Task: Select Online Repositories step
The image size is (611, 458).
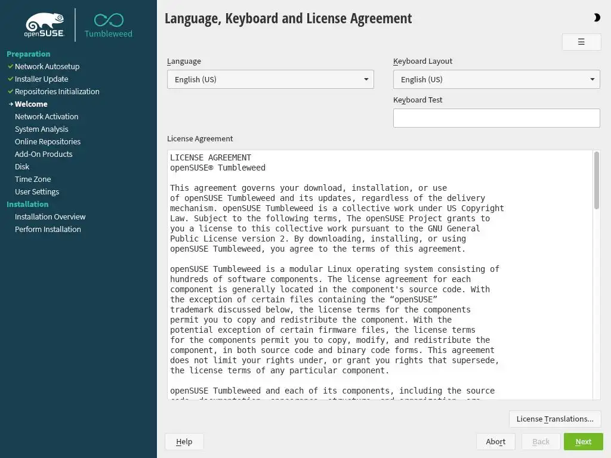Action: click(x=48, y=141)
